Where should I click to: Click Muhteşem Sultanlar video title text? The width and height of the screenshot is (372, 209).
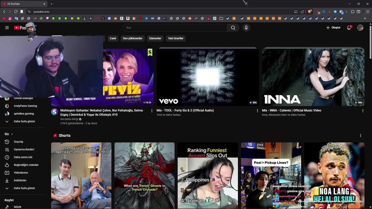pos(101,112)
